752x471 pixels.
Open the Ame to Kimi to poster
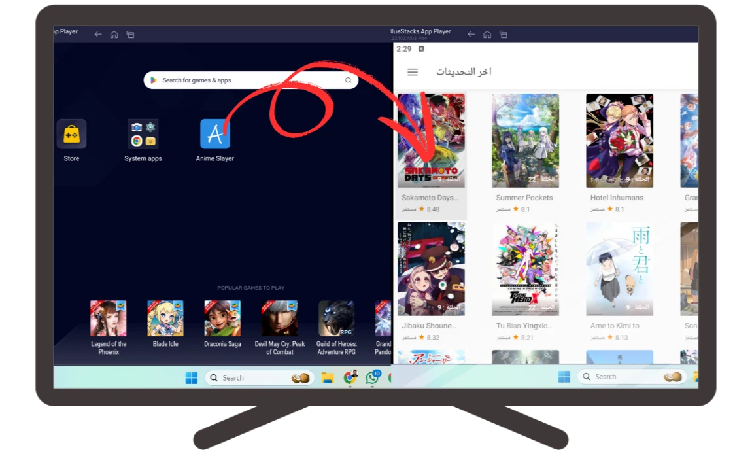pos(620,269)
